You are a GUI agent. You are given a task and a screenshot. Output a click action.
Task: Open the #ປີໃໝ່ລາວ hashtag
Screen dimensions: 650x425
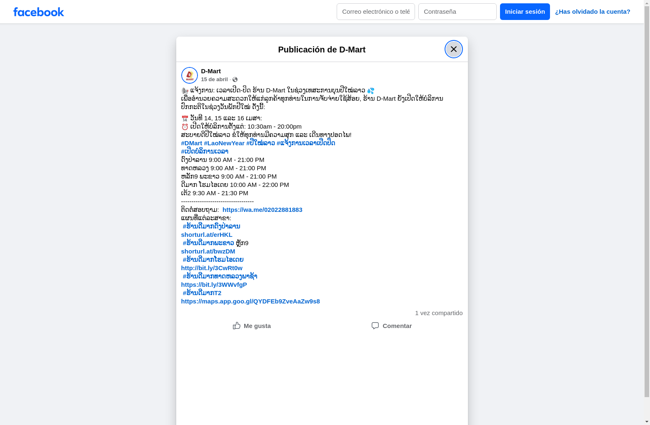point(260,143)
